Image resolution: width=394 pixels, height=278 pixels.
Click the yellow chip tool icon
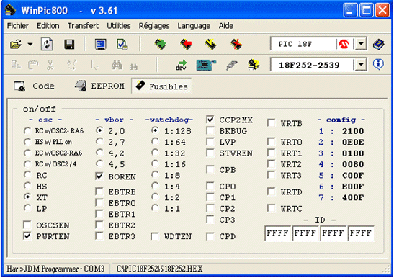[254, 65]
